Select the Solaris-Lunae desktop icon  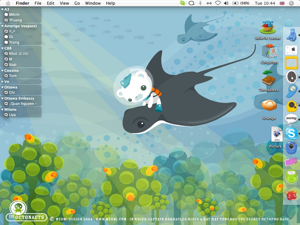coord(268,27)
